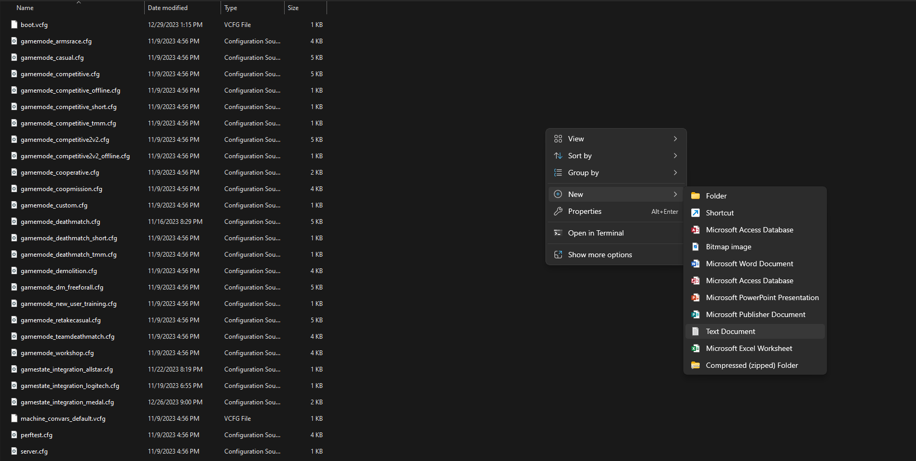This screenshot has height=461, width=916.
Task: Click the Compressed (zipped) Folder icon
Action: [695, 365]
